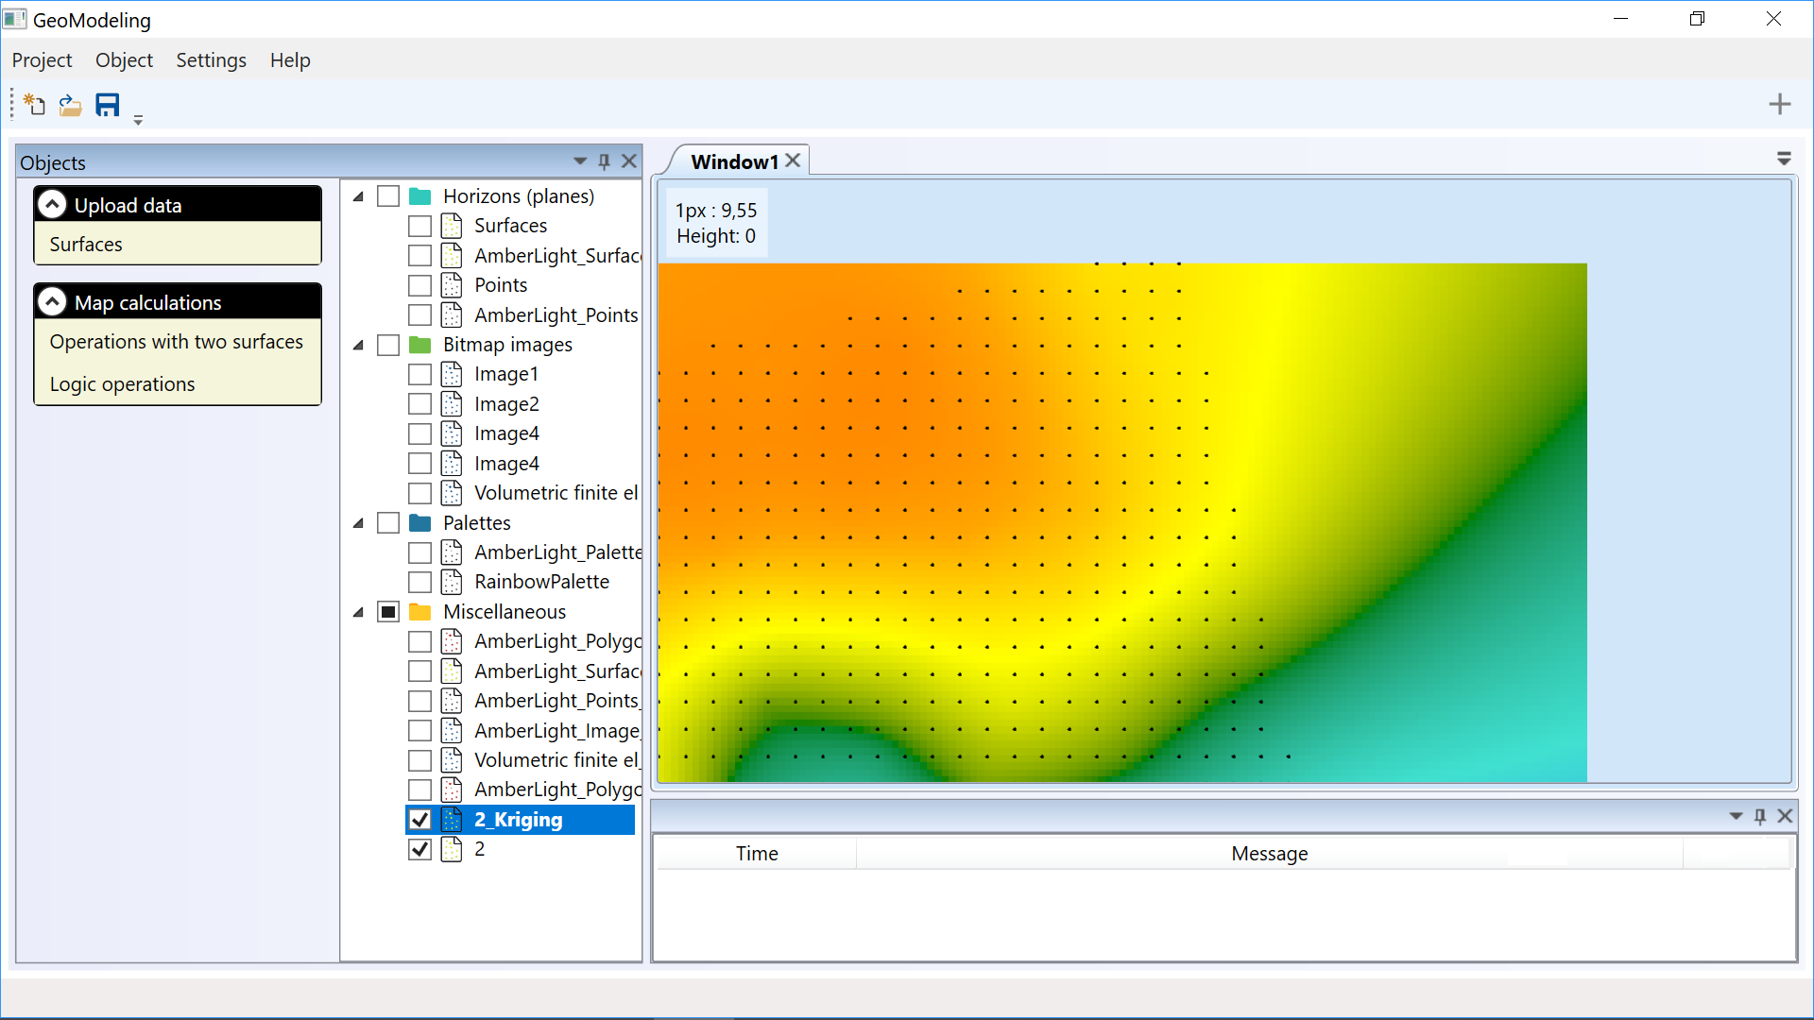Uncheck the checkbox for item 2
The image size is (1814, 1020).
419,849
